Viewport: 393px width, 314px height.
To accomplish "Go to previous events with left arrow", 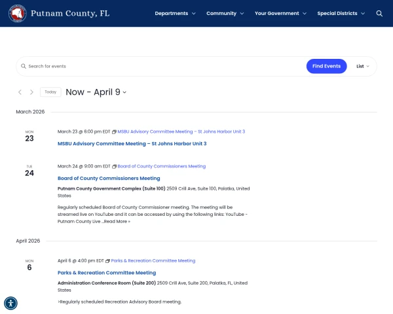I will (20, 92).
